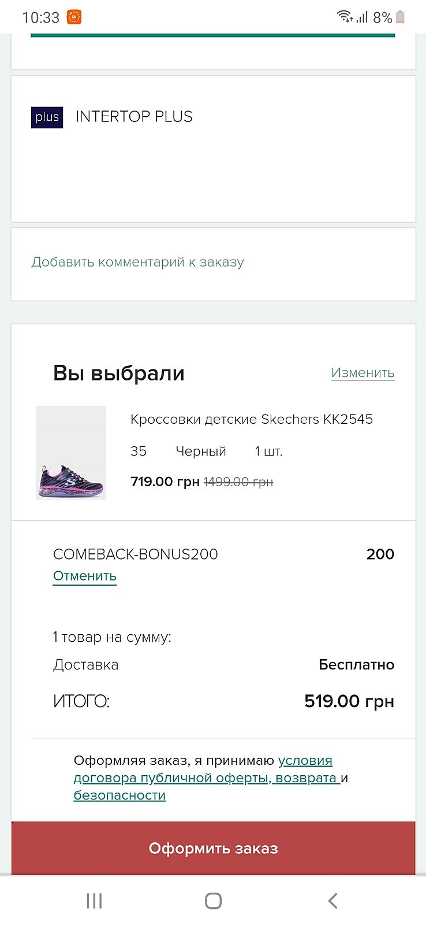Tap the battery icon in status bar
This screenshot has height=925, width=426.
coord(400,17)
